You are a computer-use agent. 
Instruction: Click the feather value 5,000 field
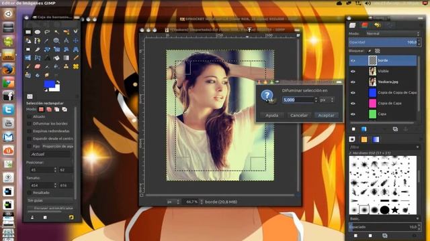[x=298, y=100]
